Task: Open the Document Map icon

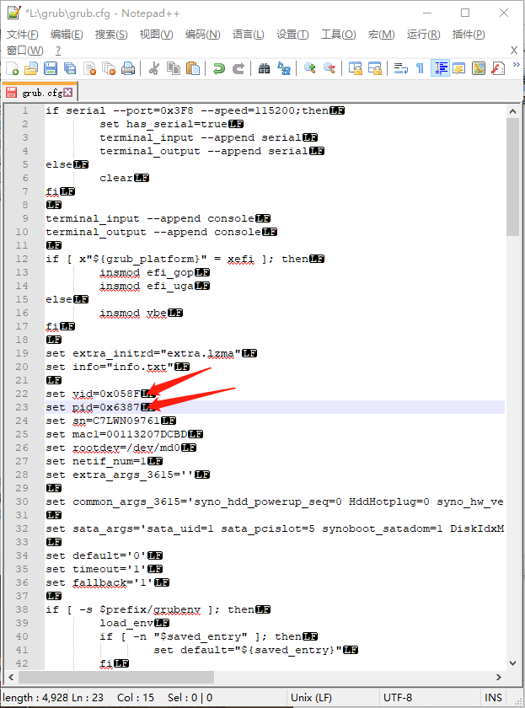Action: click(x=479, y=68)
